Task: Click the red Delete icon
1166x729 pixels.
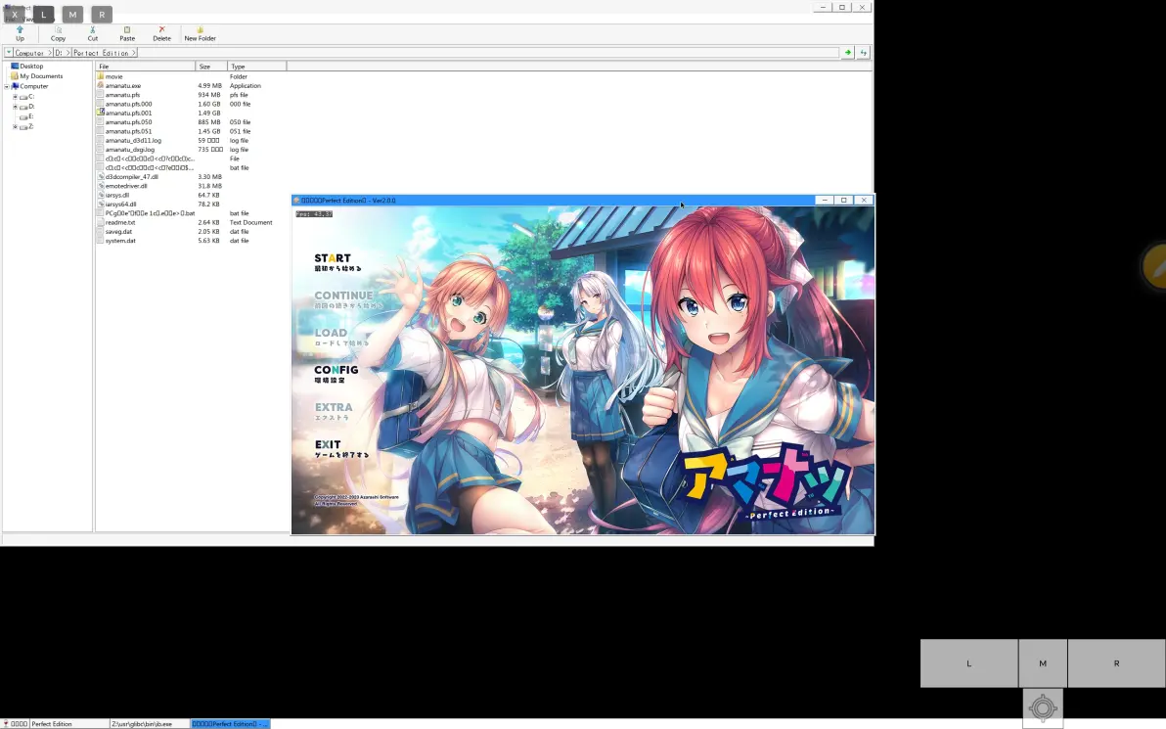Action: point(161,29)
